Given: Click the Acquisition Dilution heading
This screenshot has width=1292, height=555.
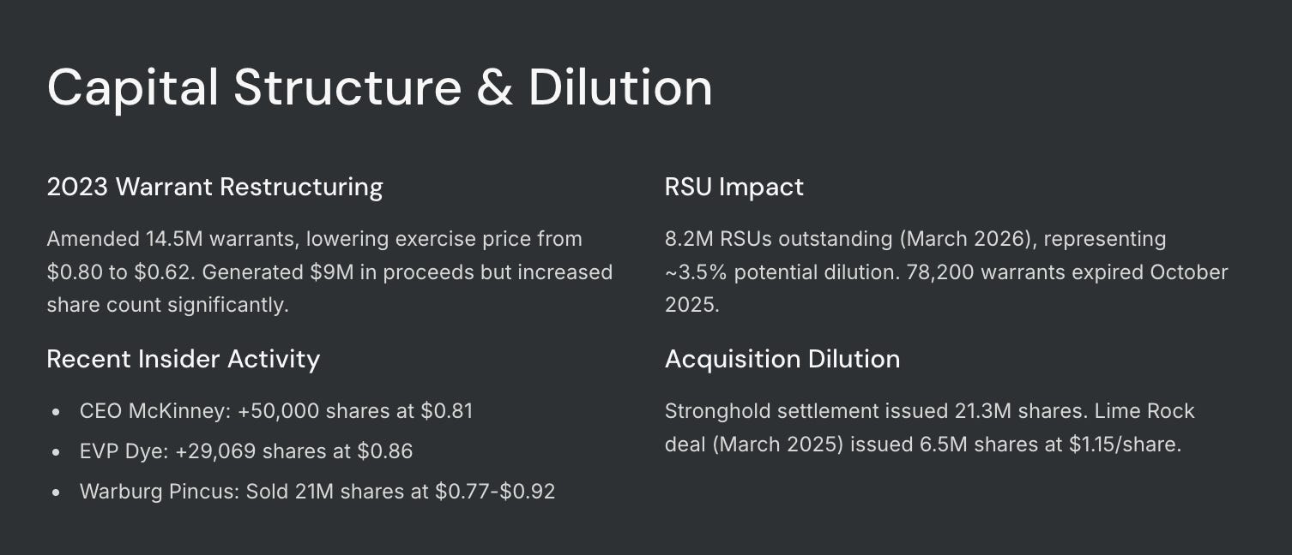Looking at the screenshot, I should pos(782,359).
